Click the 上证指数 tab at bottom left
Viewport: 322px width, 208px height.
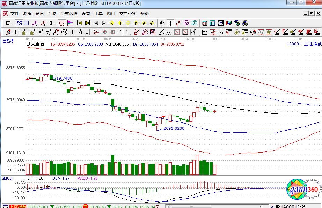pos(17,206)
